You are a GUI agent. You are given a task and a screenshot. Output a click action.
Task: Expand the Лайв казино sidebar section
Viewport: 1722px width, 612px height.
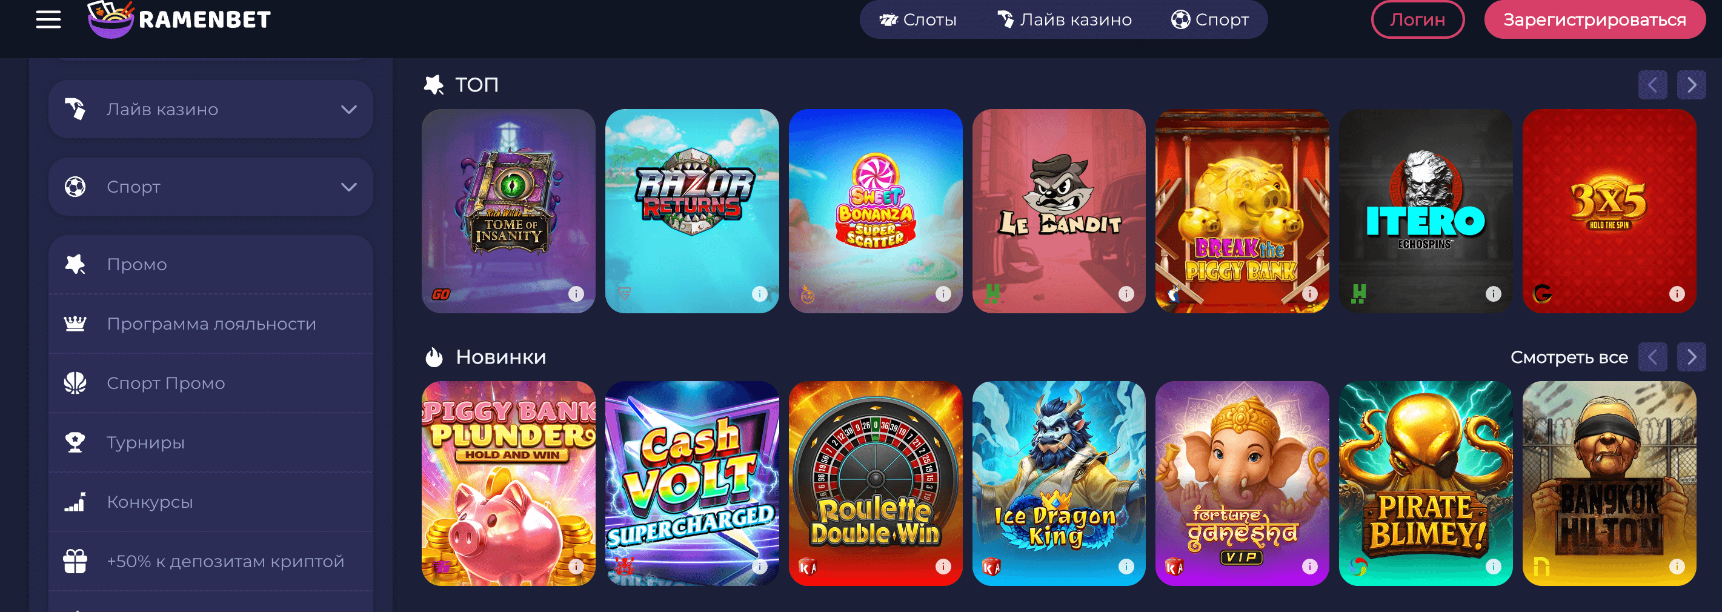point(211,109)
